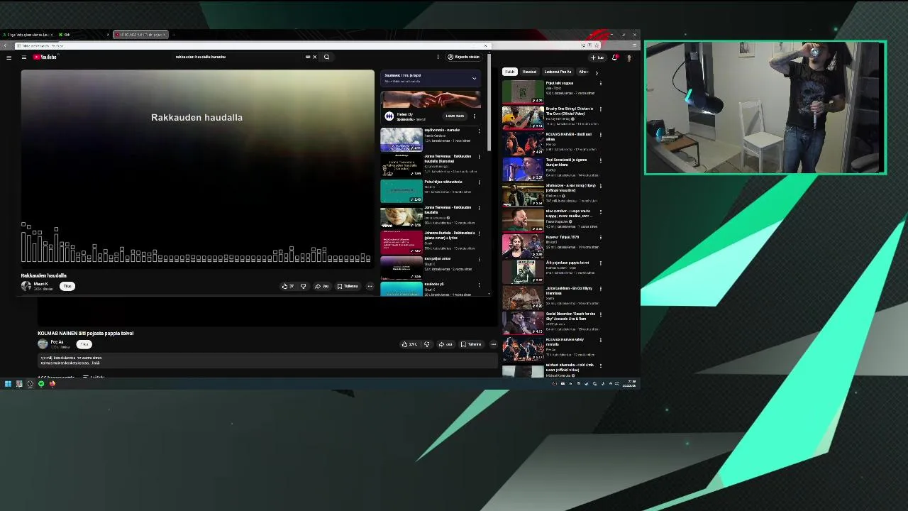
Task: Open settings three-dot menu beside Kirjaudu sisään
Action: (438, 57)
